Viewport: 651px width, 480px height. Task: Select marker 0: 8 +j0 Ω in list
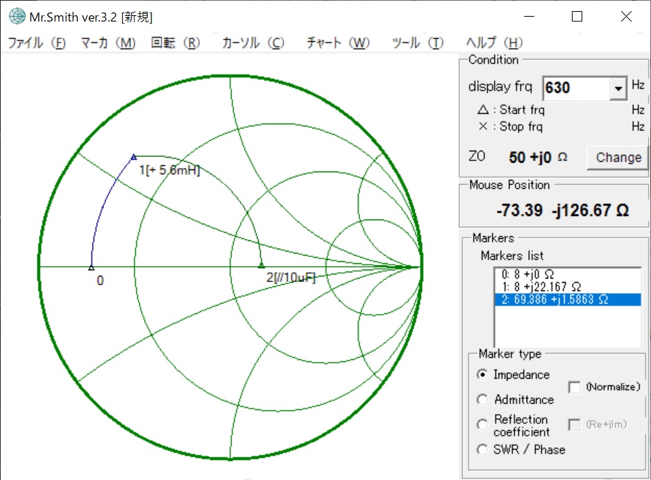[529, 274]
